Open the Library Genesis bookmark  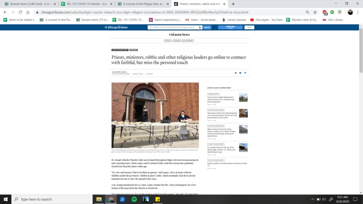(234, 20)
